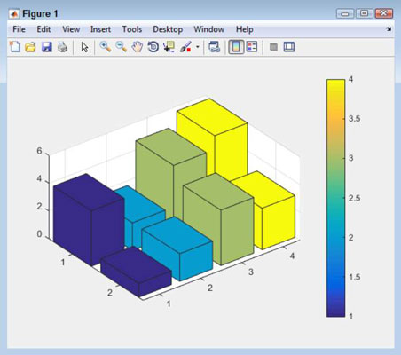The image size is (401, 355).
Task: Select the Pan hand tool
Action: pos(138,47)
